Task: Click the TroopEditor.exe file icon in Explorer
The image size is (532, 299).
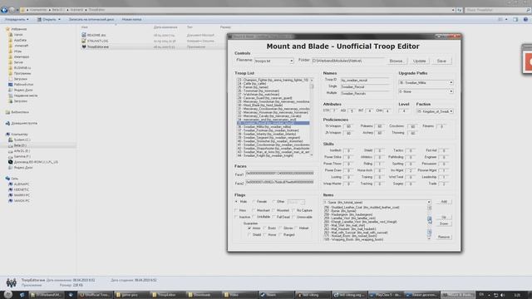Action: [84, 47]
